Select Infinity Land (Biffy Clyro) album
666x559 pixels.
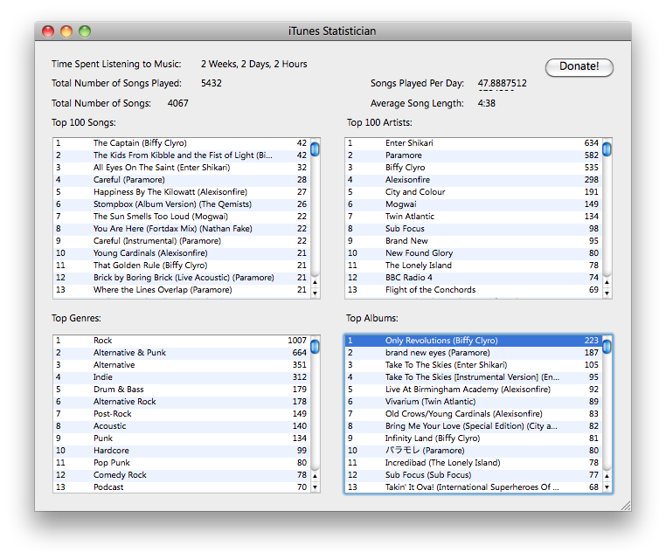[x=474, y=438]
